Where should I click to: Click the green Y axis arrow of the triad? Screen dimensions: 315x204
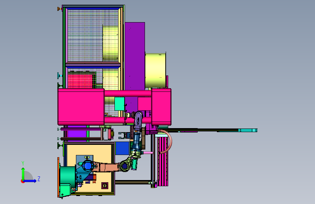(23, 174)
